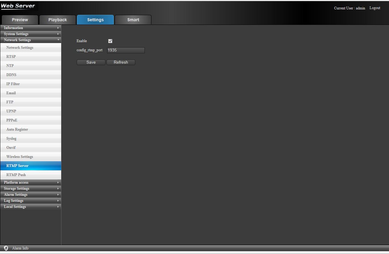Expand the System Settings section
Viewport: 389px width, 254px height.
pyautogui.click(x=30, y=34)
